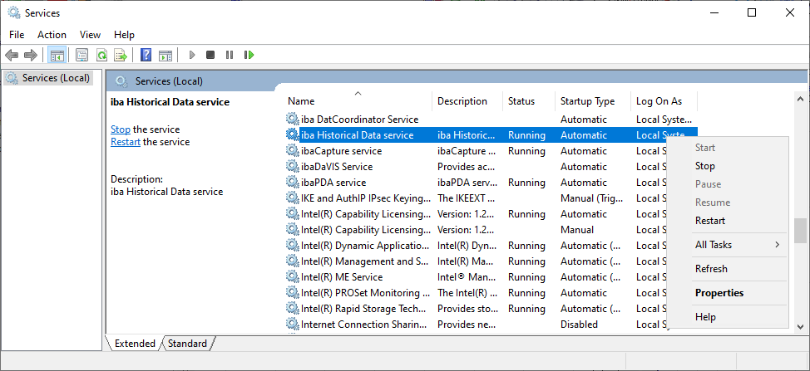Click the vertical scrollbar thumb
810x371 pixels.
[x=800, y=229]
